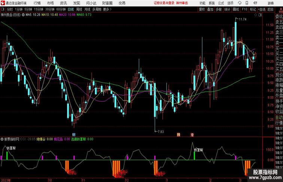Click the 多股 multi-stock button

(219, 9)
